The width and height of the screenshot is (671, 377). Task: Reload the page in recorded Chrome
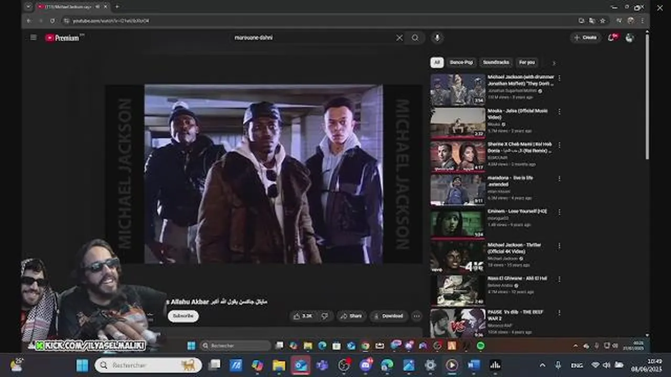point(52,20)
